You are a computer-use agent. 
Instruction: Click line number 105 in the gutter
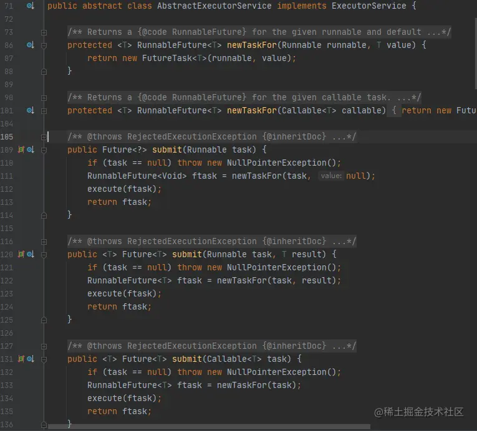(7, 137)
